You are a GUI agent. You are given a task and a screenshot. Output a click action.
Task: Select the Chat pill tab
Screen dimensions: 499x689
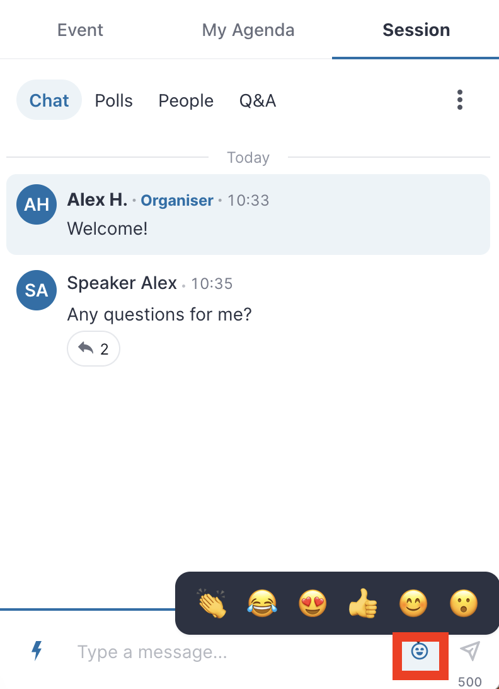49,100
